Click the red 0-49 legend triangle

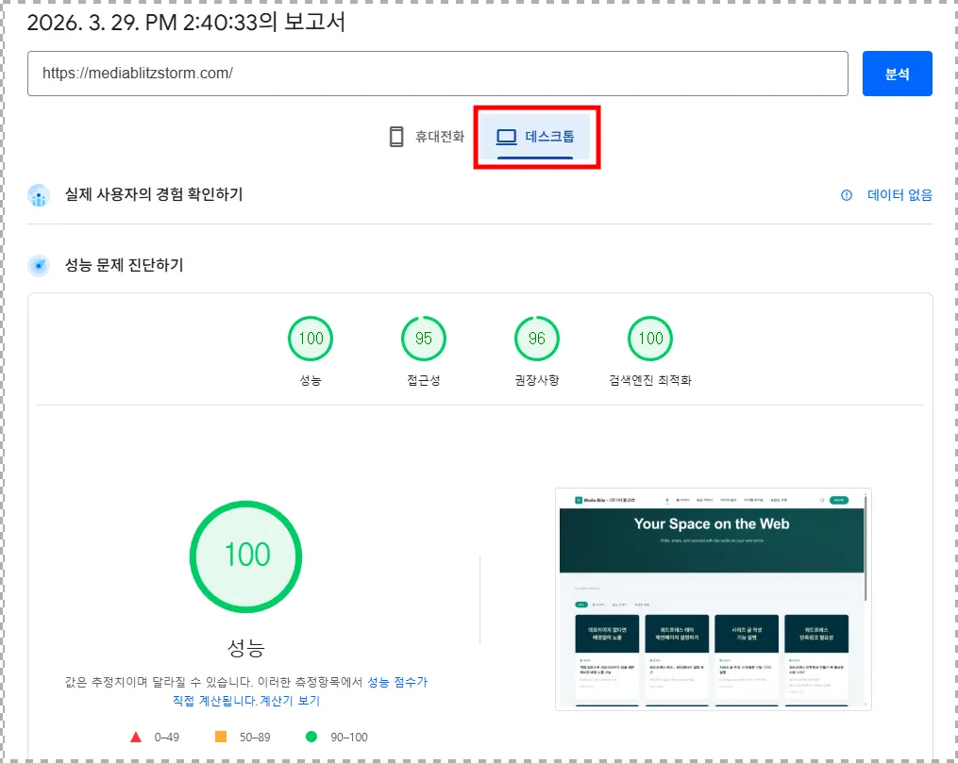pyautogui.click(x=138, y=737)
